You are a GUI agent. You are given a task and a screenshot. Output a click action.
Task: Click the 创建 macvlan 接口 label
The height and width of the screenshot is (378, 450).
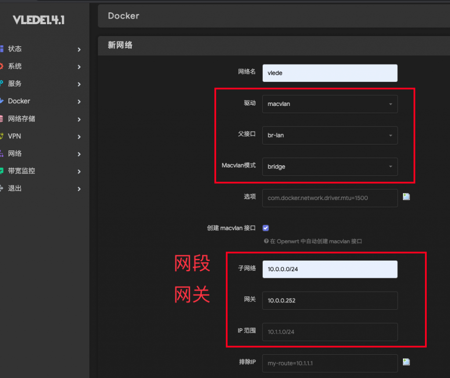click(231, 228)
